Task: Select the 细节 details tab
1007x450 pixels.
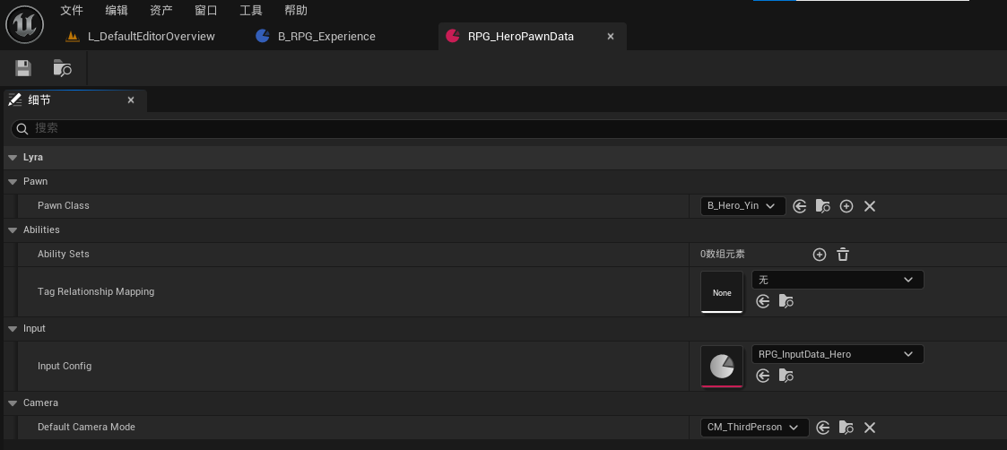Action: 75,100
